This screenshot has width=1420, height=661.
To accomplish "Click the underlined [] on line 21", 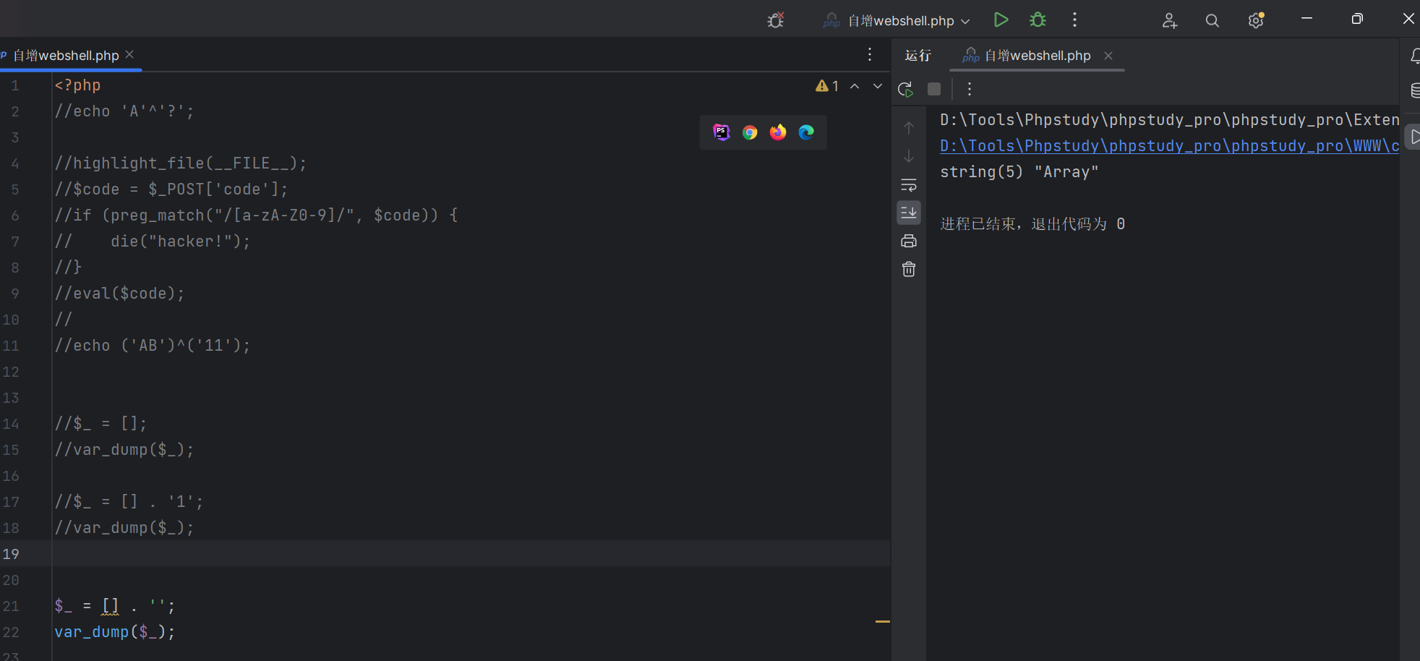I will pyautogui.click(x=110, y=605).
